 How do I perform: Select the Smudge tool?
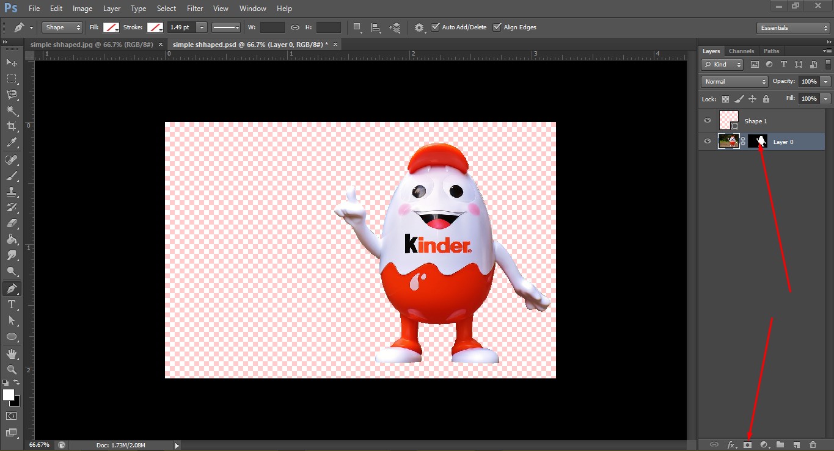[12, 255]
